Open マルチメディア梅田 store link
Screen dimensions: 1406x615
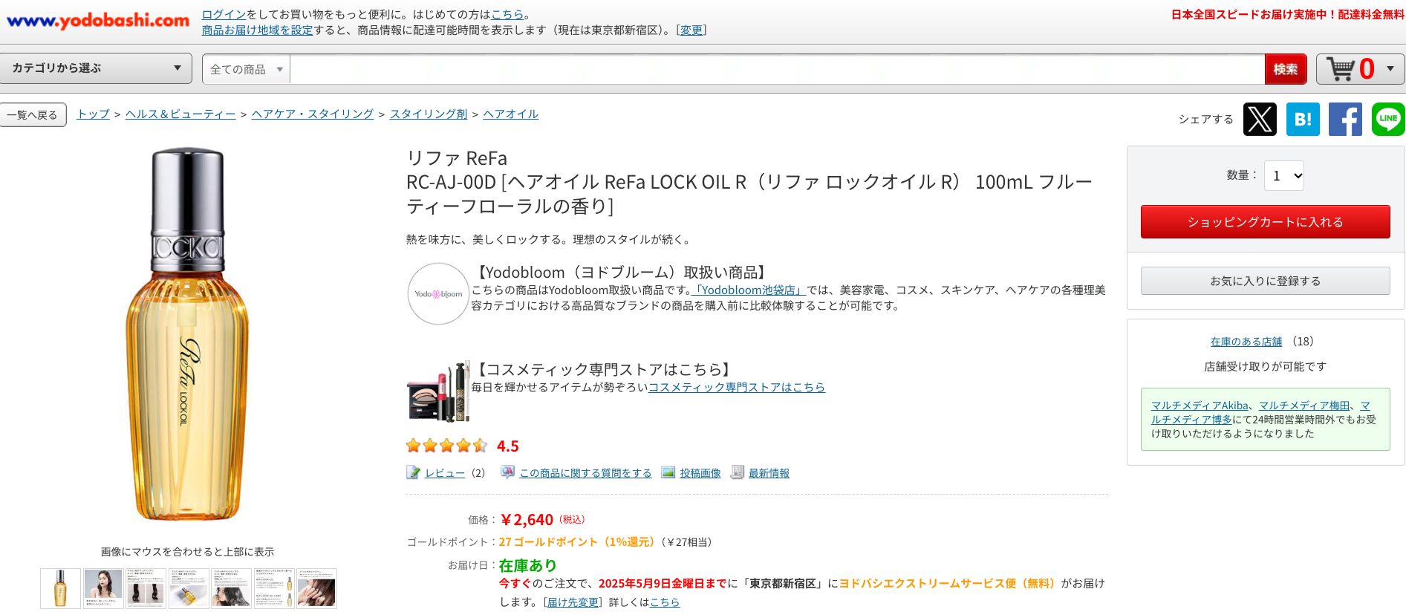point(1304,406)
